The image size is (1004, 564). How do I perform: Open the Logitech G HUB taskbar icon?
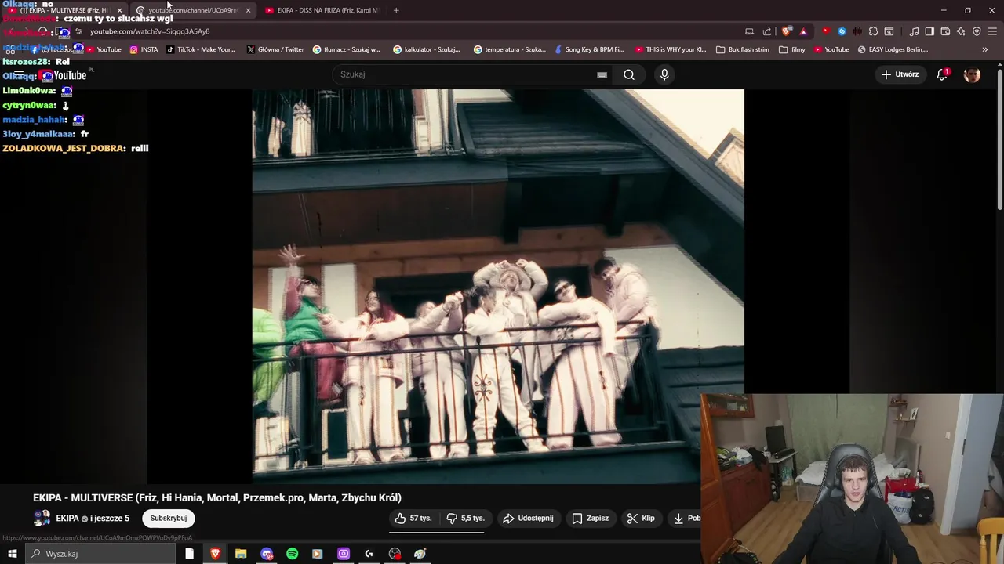coord(369,554)
